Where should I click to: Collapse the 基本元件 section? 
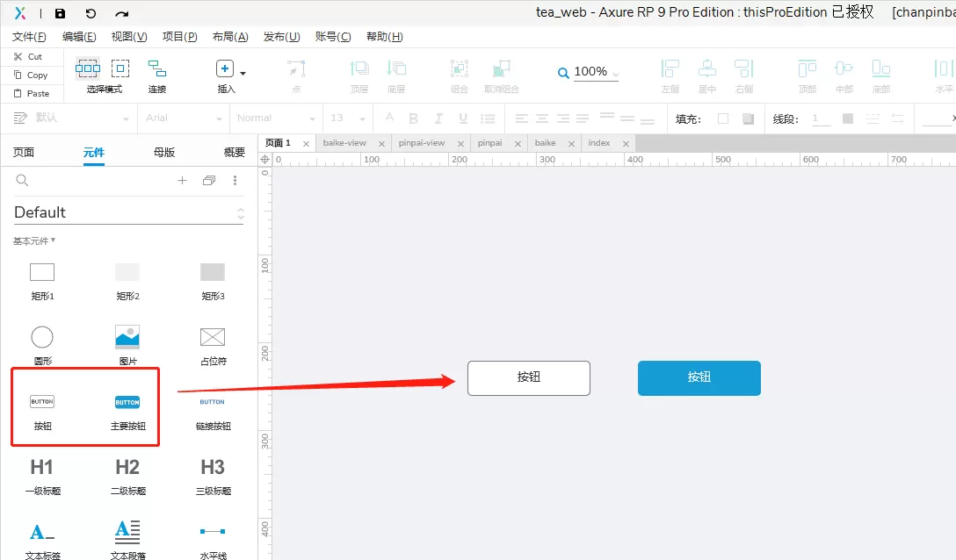[34, 241]
